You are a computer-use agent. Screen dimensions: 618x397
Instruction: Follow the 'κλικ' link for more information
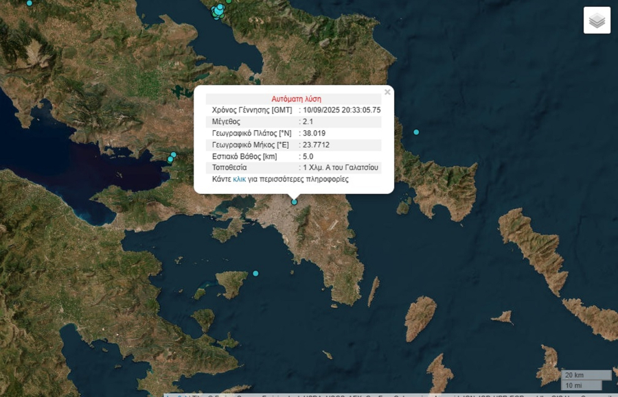click(239, 179)
